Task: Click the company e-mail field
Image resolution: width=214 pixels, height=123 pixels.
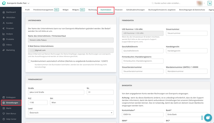Action: (x=71, y=50)
